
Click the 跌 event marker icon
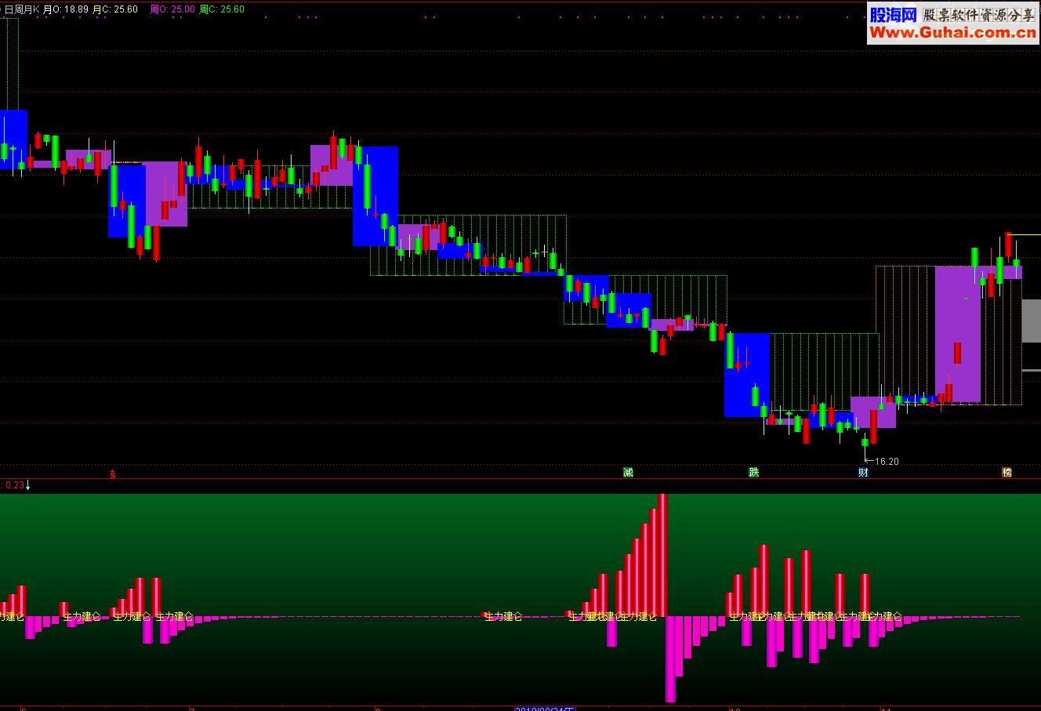tap(754, 472)
